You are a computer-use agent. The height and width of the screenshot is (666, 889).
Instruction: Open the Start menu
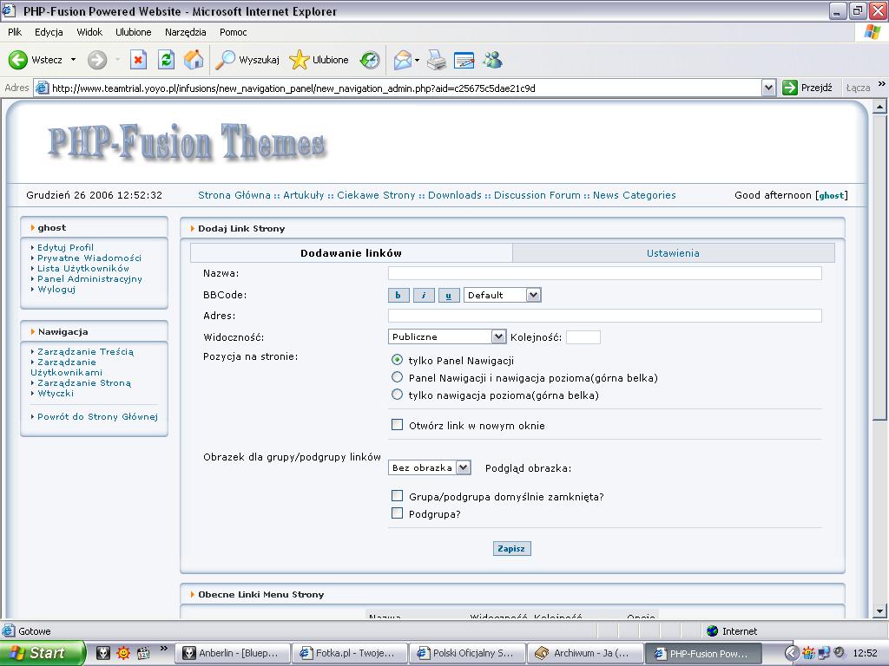[42, 653]
